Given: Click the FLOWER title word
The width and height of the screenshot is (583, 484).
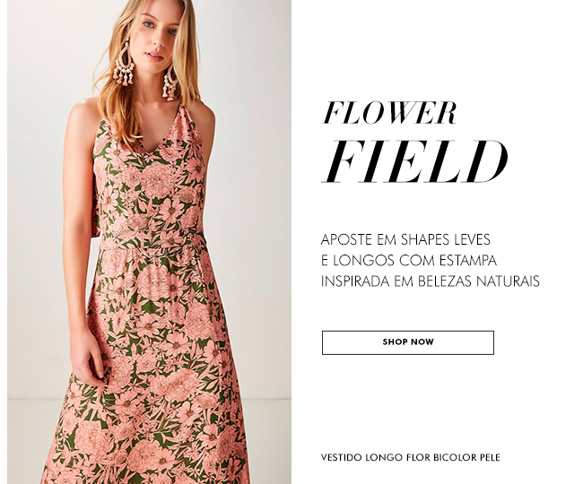Looking at the screenshot, I should pyautogui.click(x=389, y=113).
